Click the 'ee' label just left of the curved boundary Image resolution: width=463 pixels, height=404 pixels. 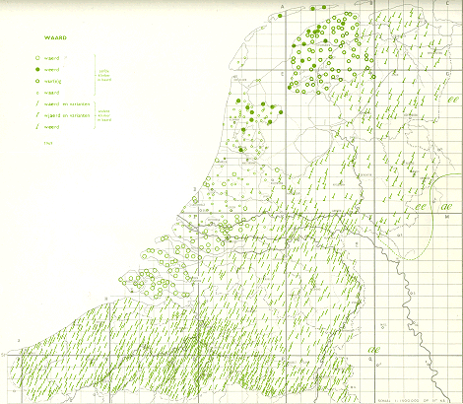pyautogui.click(x=421, y=207)
